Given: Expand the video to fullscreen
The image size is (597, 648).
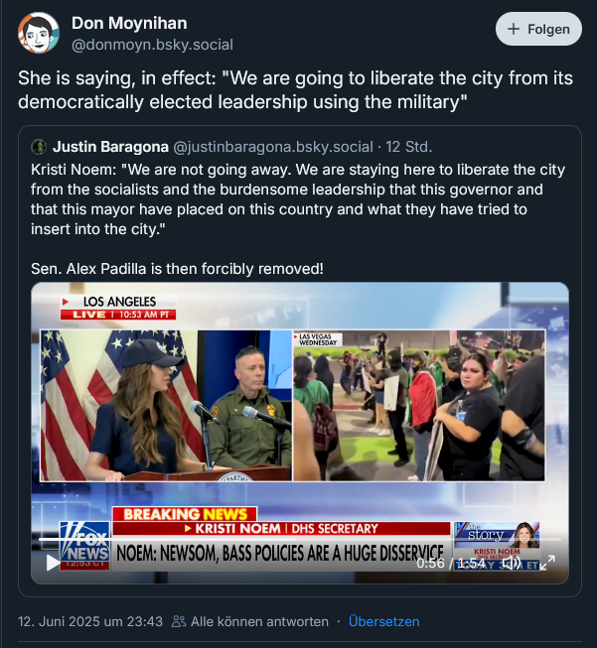Looking at the screenshot, I should (x=547, y=563).
